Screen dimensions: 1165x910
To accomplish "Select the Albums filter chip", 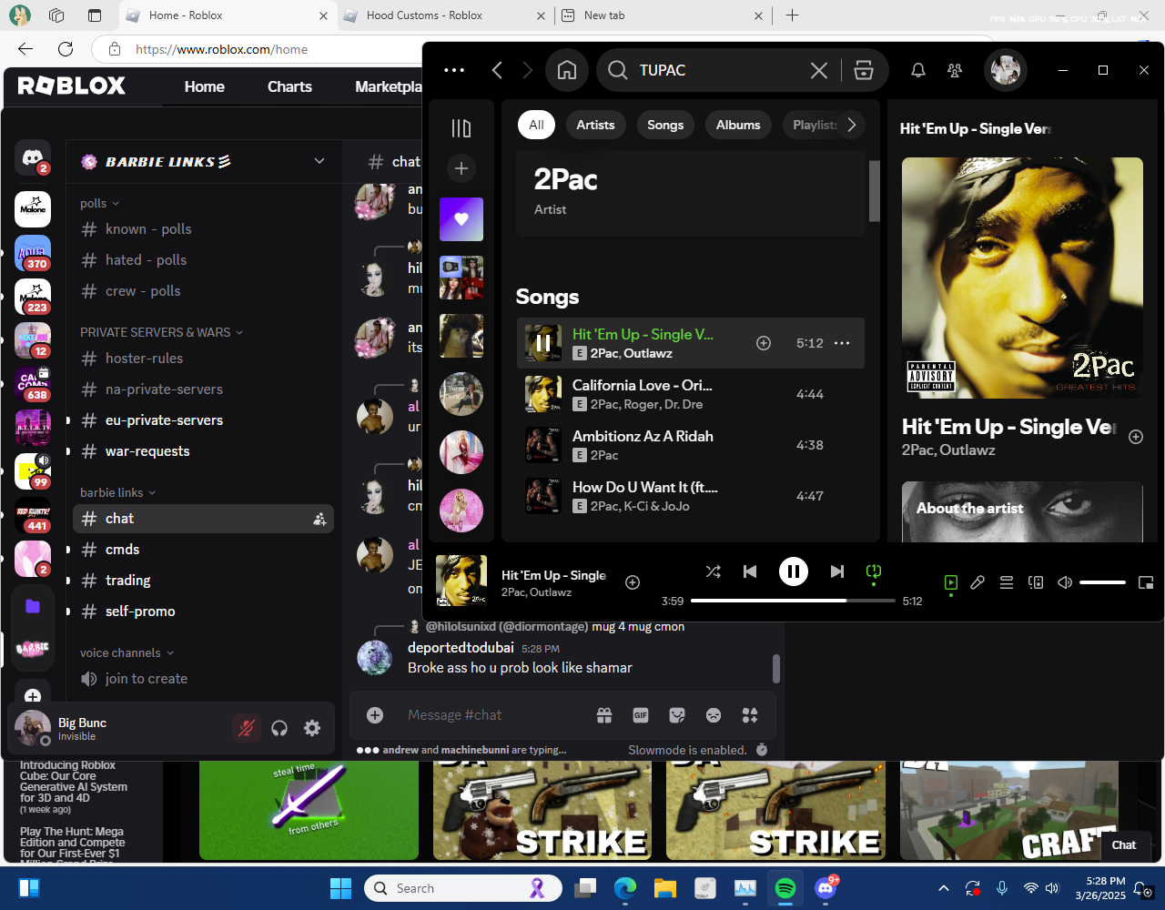I will 738,125.
